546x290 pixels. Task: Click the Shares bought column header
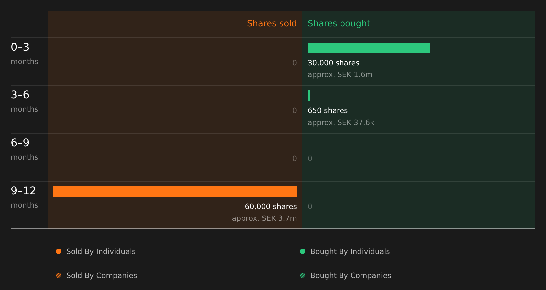click(x=339, y=24)
